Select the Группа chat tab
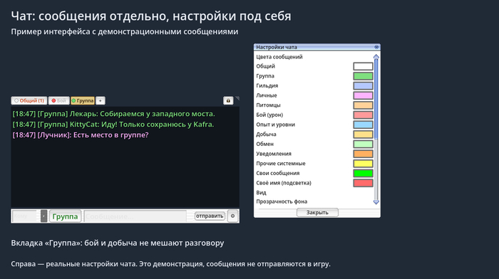The width and height of the screenshot is (499, 279). coord(83,101)
